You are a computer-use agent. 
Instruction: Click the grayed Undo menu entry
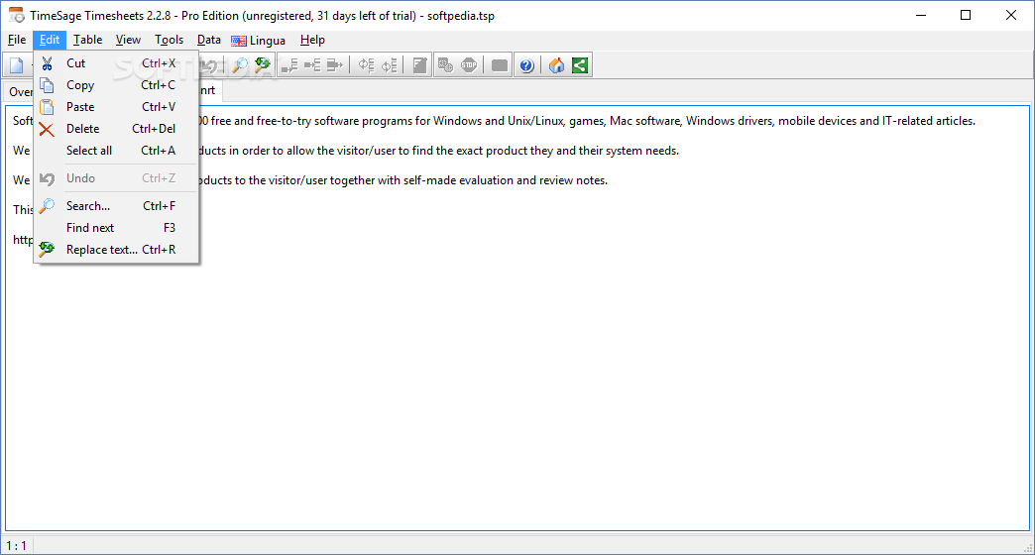(116, 178)
